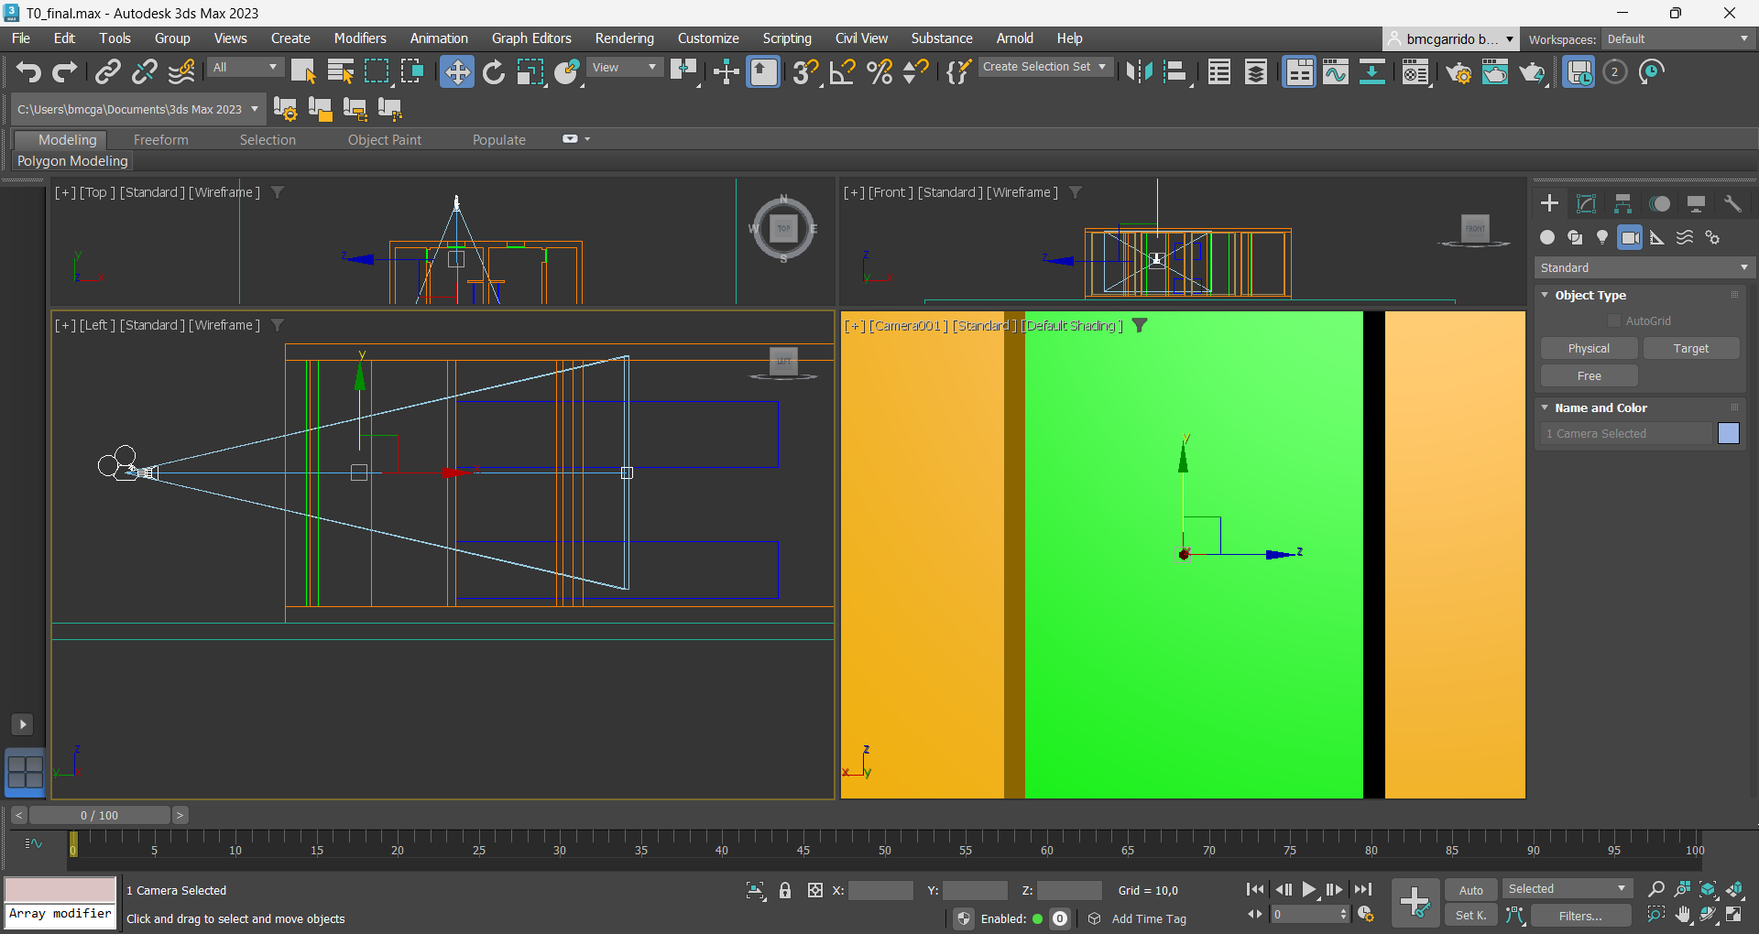This screenshot has height=934, width=1759.
Task: Open the Modify panel tab icon
Action: coord(1586,203)
